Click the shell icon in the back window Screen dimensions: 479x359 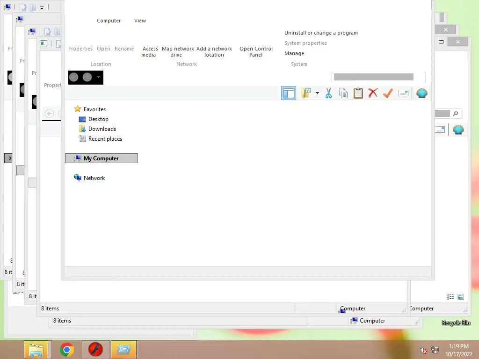click(x=458, y=130)
